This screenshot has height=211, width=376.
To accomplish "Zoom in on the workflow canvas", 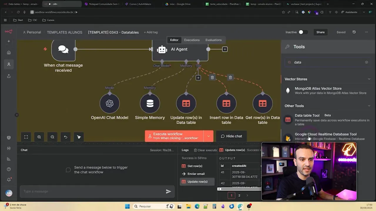I will pyautogui.click(x=39, y=137).
